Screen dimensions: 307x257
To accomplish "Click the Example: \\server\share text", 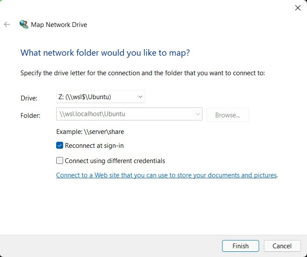I will pyautogui.click(x=90, y=132).
